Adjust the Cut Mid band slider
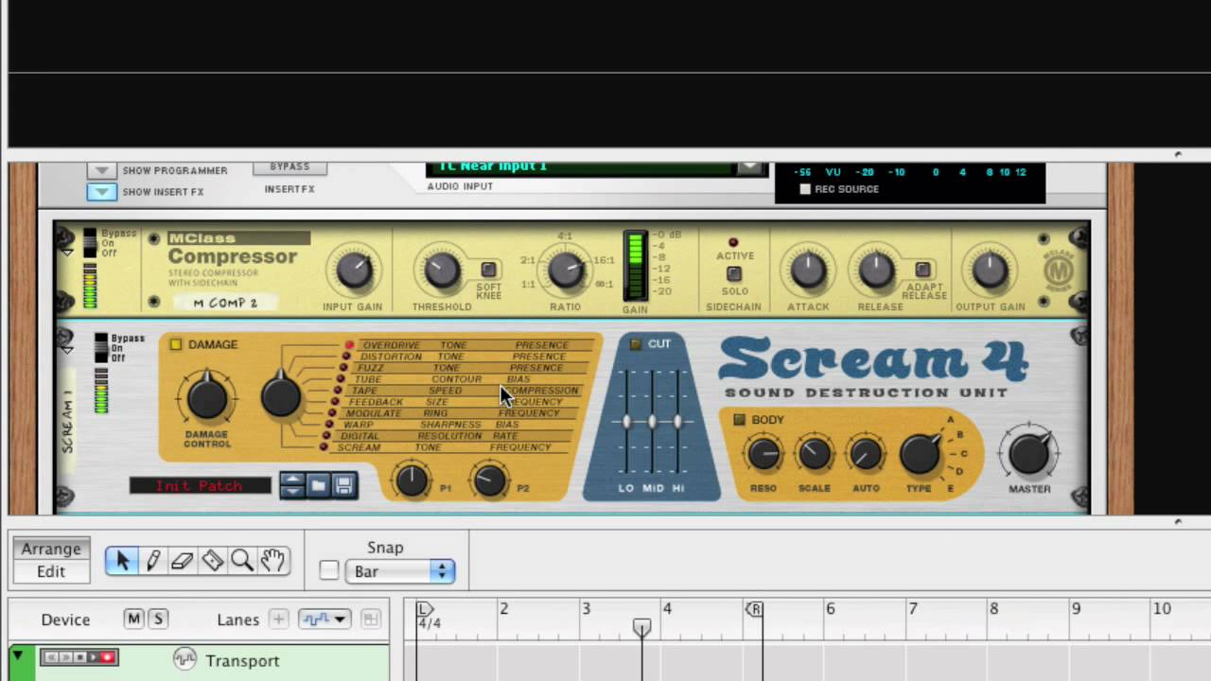The width and height of the screenshot is (1211, 681). click(x=652, y=421)
